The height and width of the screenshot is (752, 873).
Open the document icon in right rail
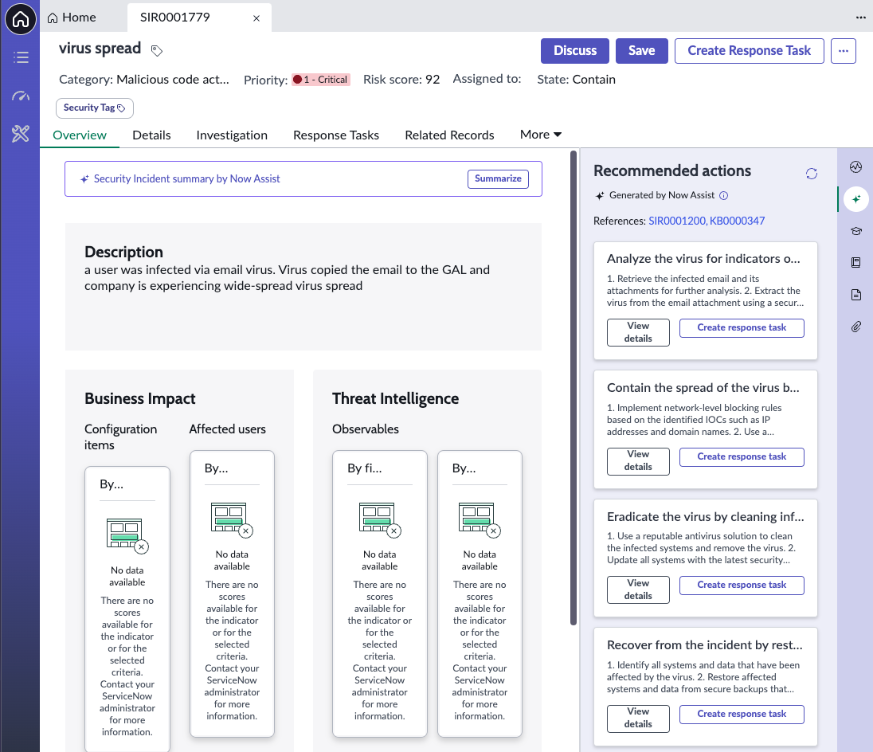[856, 295]
